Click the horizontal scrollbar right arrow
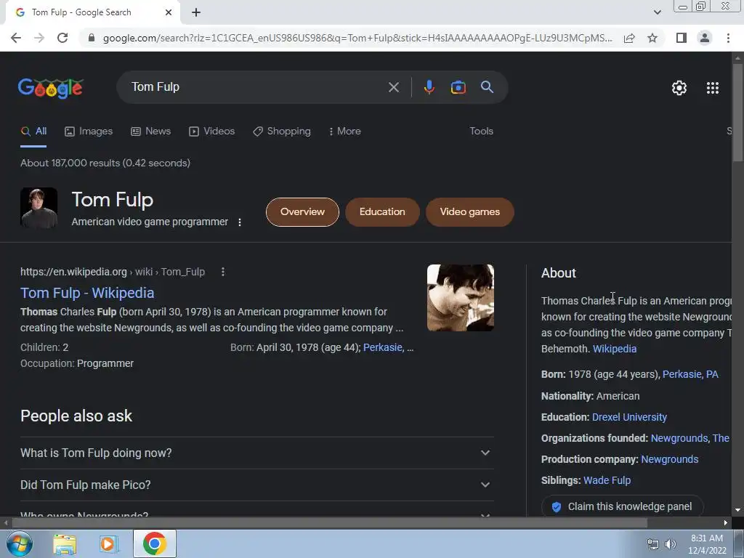This screenshot has width=744, height=558. click(x=726, y=523)
